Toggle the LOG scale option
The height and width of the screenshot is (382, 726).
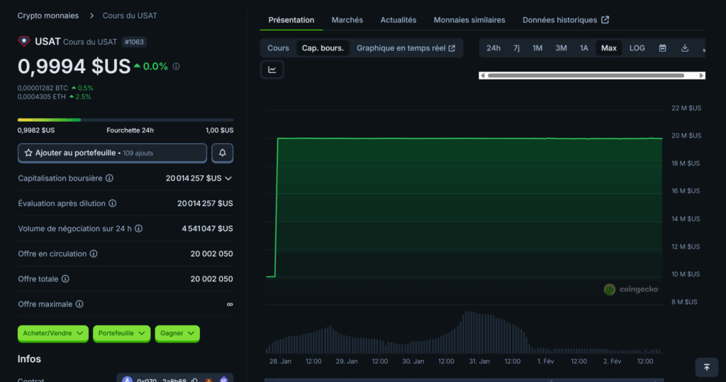(637, 48)
